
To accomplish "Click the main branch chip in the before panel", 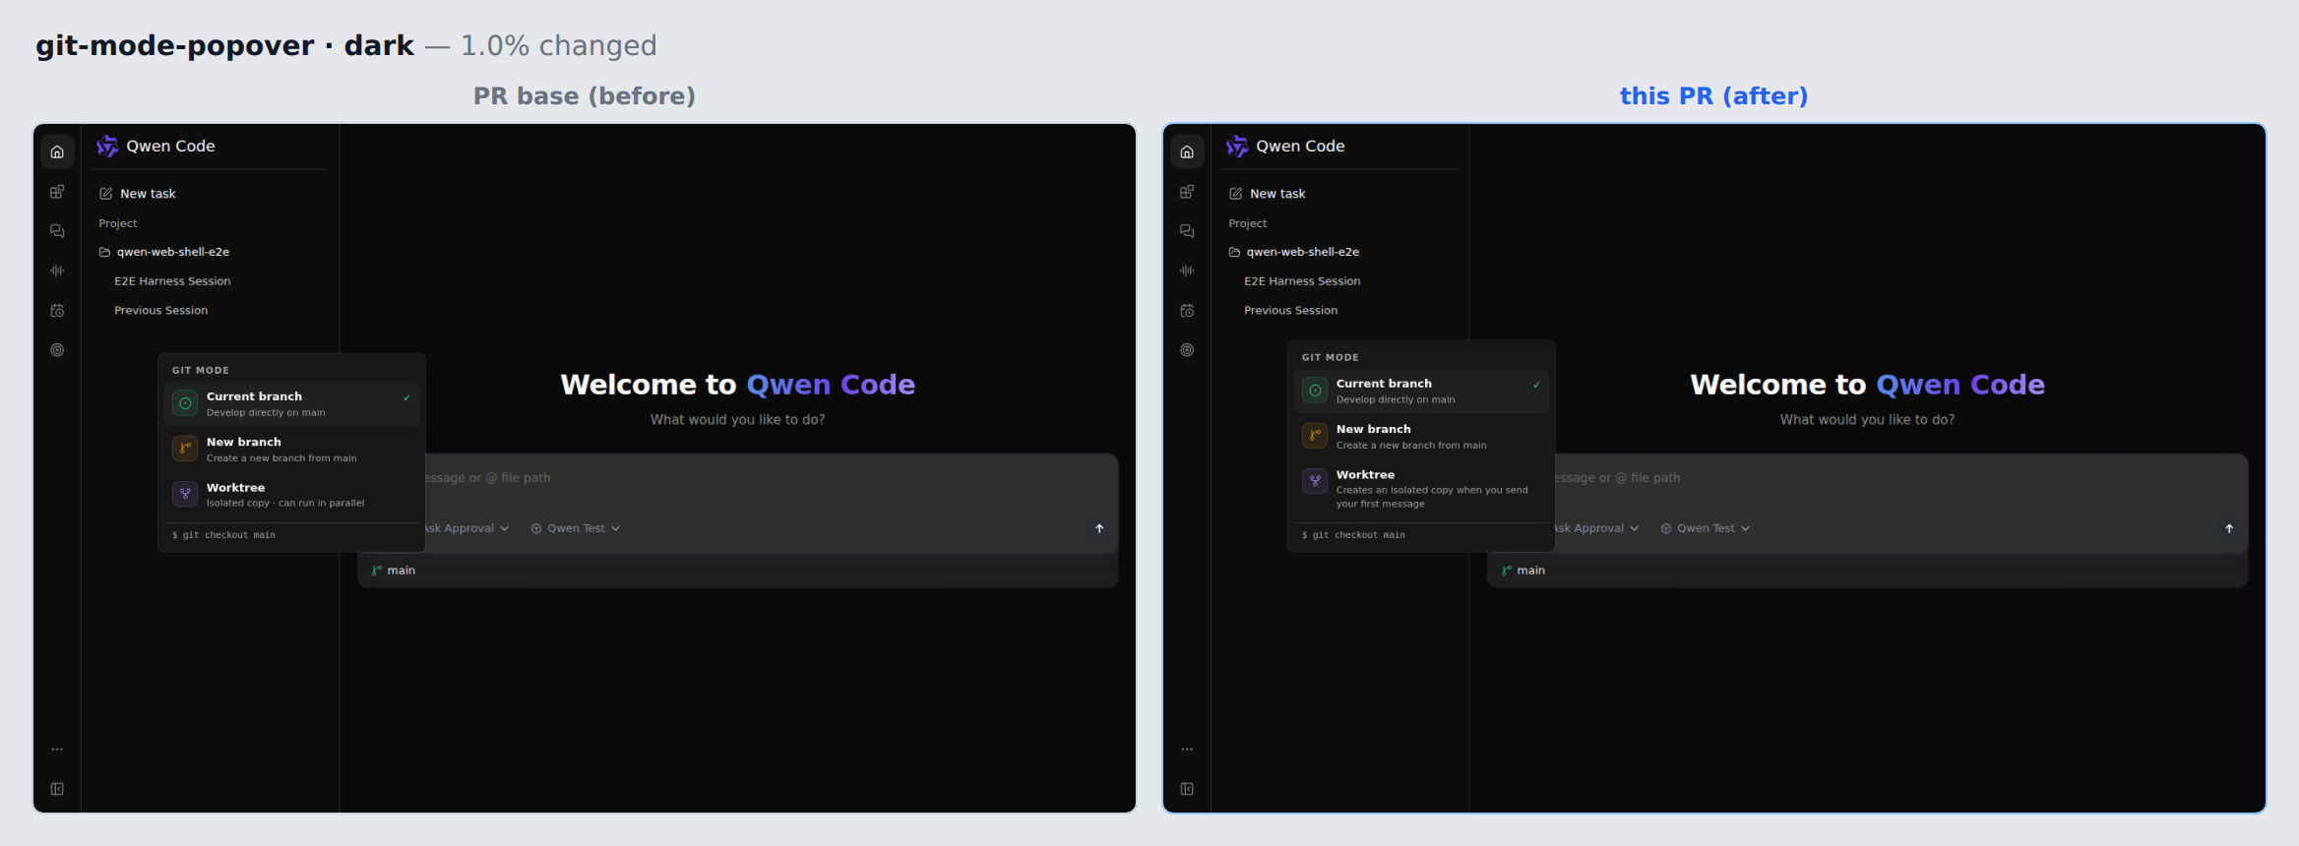I will [x=394, y=571].
